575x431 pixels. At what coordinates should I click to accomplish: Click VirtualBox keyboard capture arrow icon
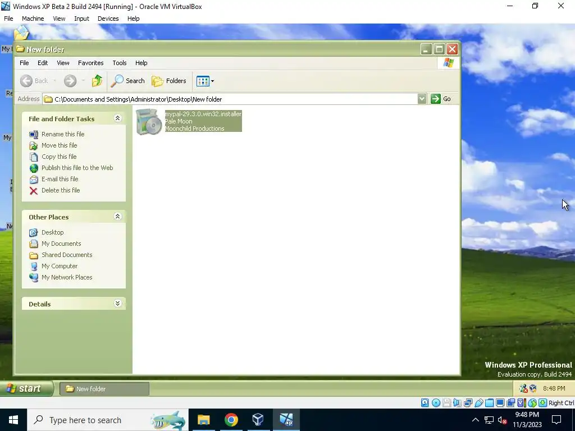coord(543,403)
